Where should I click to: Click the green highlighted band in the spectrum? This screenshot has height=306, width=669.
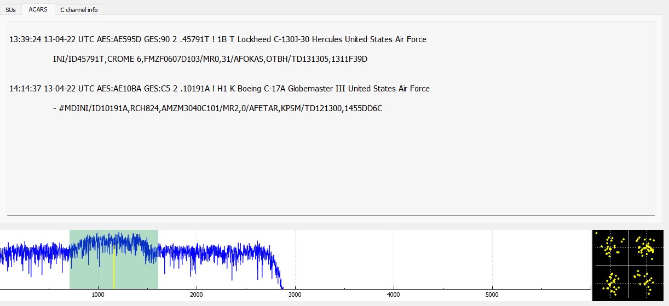114,259
